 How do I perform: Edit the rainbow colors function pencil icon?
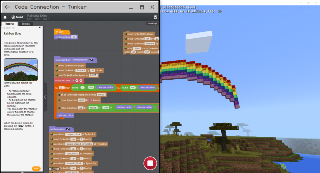(x=68, y=129)
